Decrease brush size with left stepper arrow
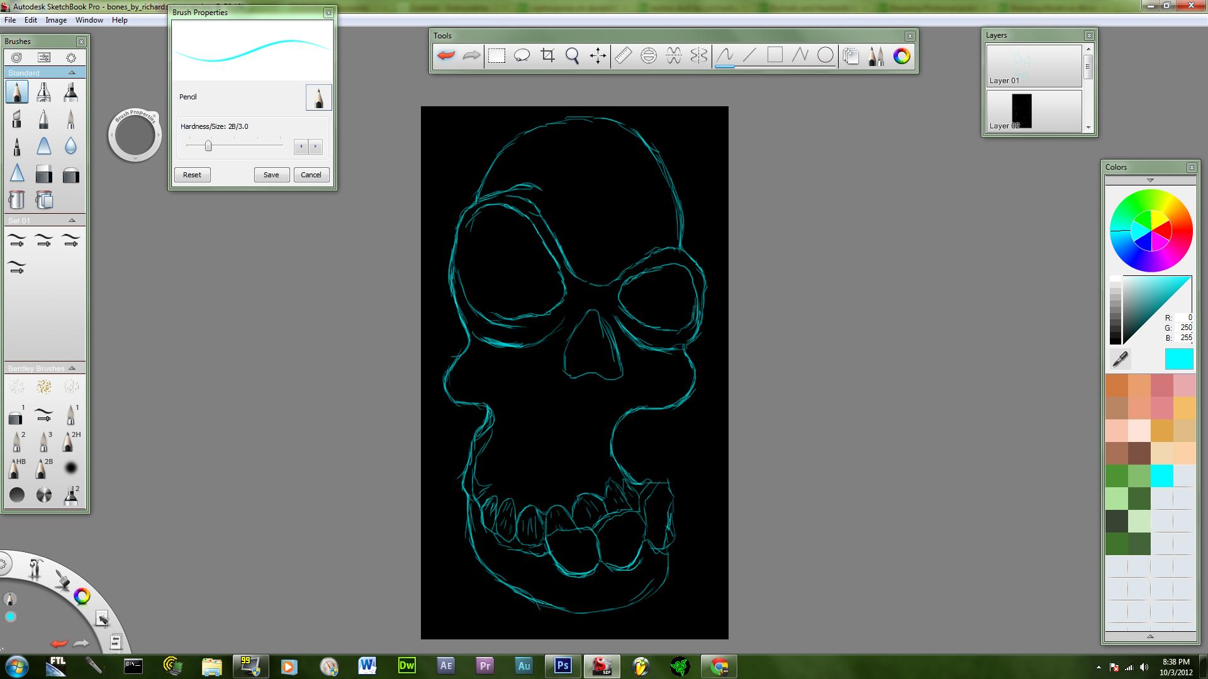 click(x=301, y=146)
